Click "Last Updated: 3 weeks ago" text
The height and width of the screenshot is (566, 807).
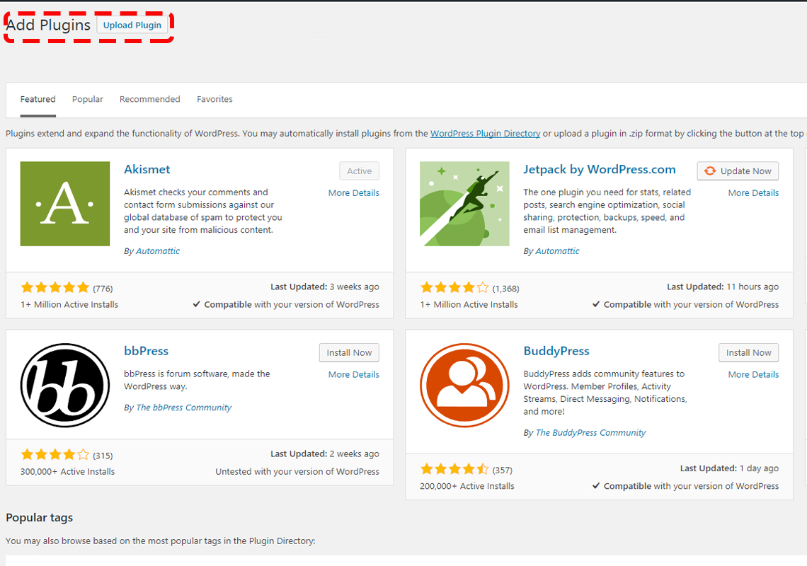(x=325, y=287)
